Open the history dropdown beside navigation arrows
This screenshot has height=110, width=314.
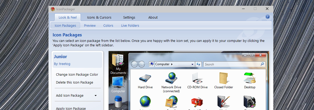147,64
